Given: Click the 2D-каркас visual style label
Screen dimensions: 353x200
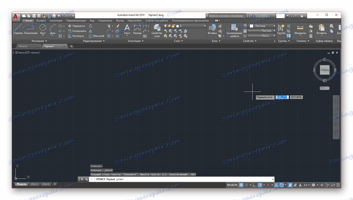Looking at the screenshot, I should pos(33,53).
